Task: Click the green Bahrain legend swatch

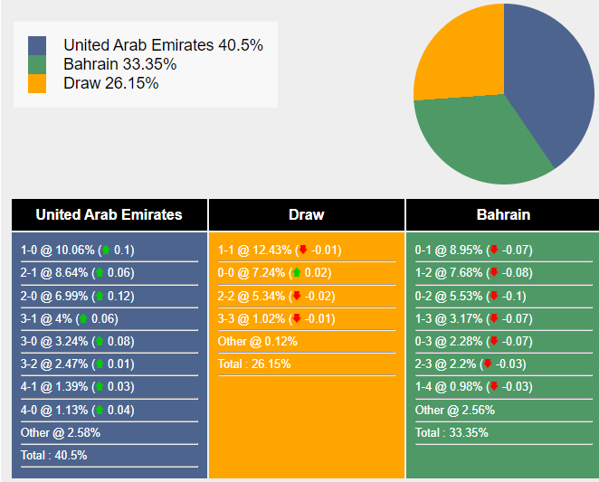Action: click(x=37, y=64)
